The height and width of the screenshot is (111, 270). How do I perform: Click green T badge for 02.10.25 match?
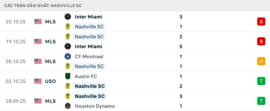[x=261, y=81]
